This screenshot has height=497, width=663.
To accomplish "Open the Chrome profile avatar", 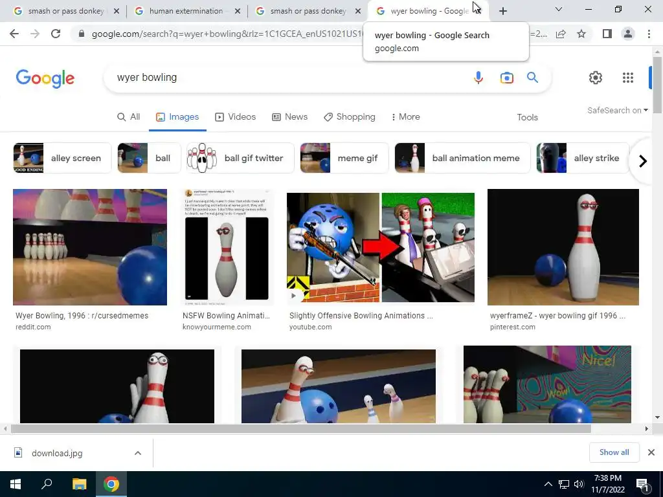I will [x=628, y=34].
